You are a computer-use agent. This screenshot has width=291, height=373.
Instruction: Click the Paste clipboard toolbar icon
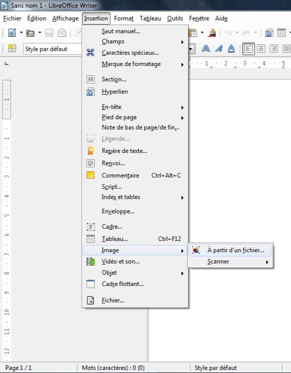click(193, 33)
